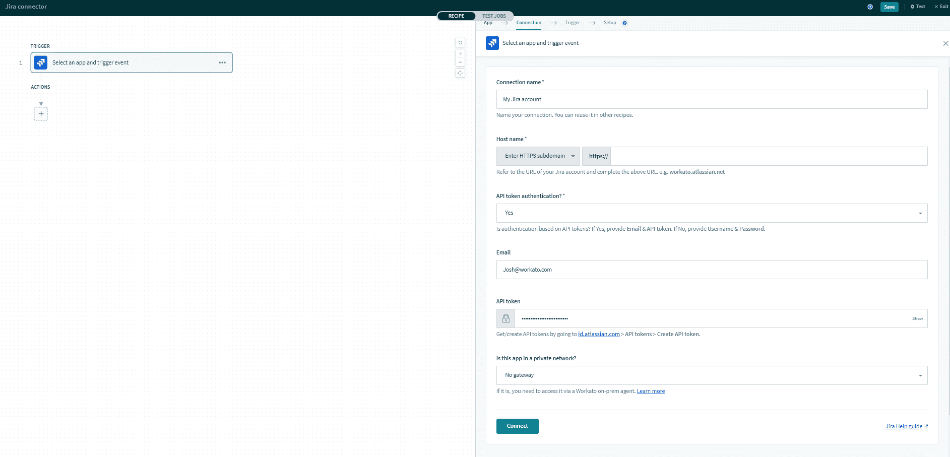This screenshot has height=457, width=950.
Task: Show the hidden API token
Action: click(917, 318)
